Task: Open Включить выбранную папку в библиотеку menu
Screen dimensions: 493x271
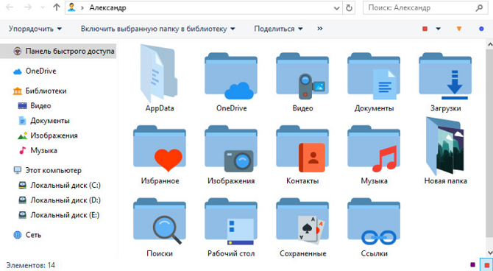Action: [x=158, y=29]
